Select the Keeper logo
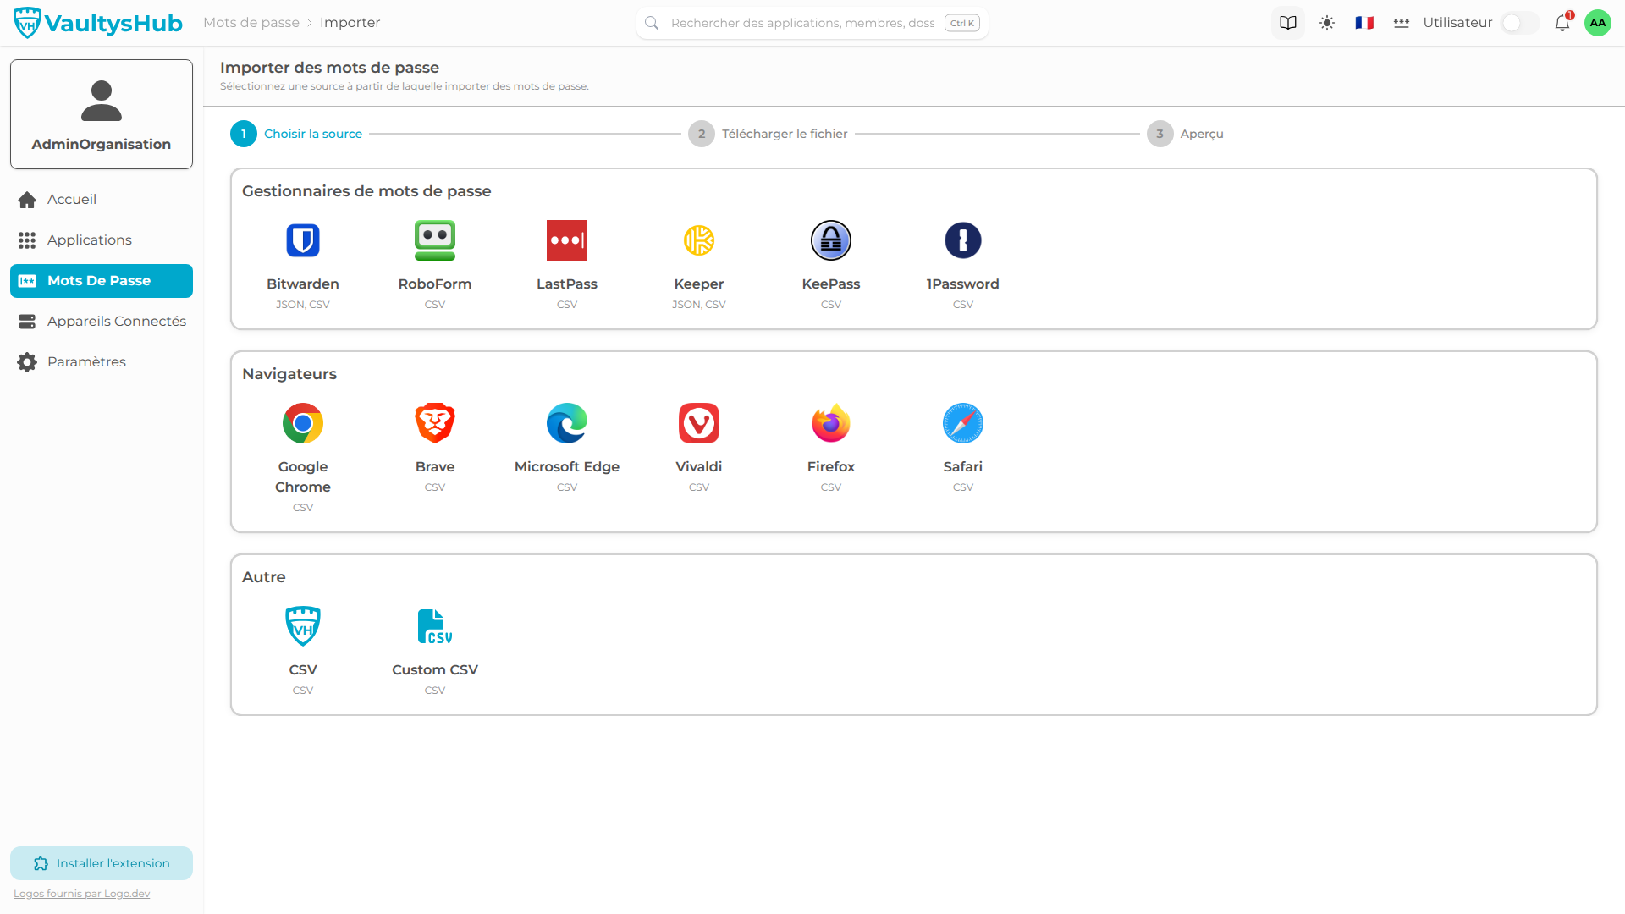Viewport: 1625px width, 914px height. 699,240
